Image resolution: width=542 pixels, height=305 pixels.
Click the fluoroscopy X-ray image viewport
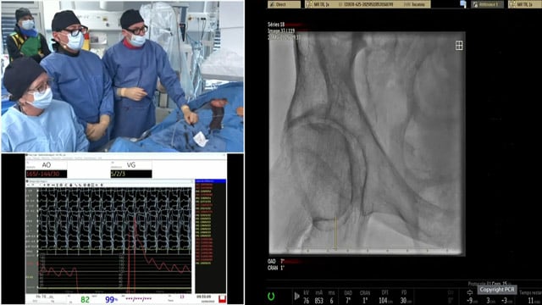point(367,143)
